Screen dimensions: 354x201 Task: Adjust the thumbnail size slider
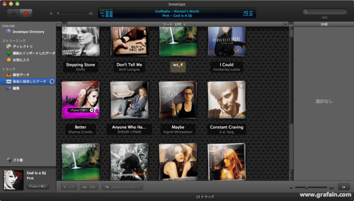point(311,187)
